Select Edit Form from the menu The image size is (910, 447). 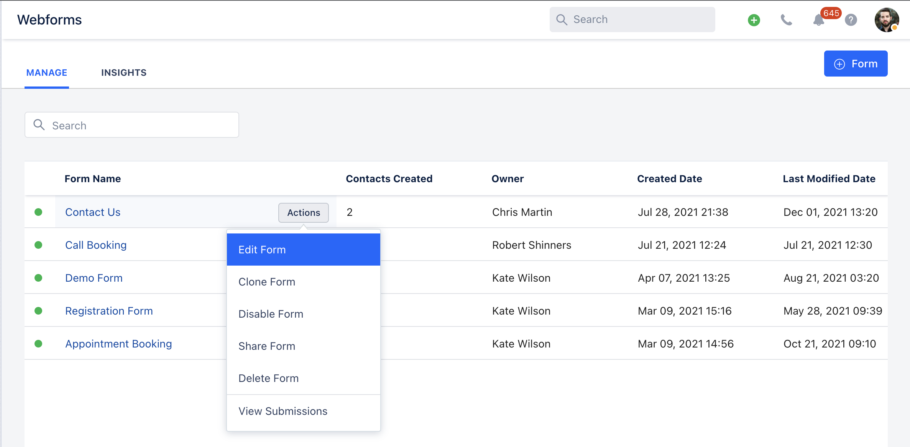[304, 250]
